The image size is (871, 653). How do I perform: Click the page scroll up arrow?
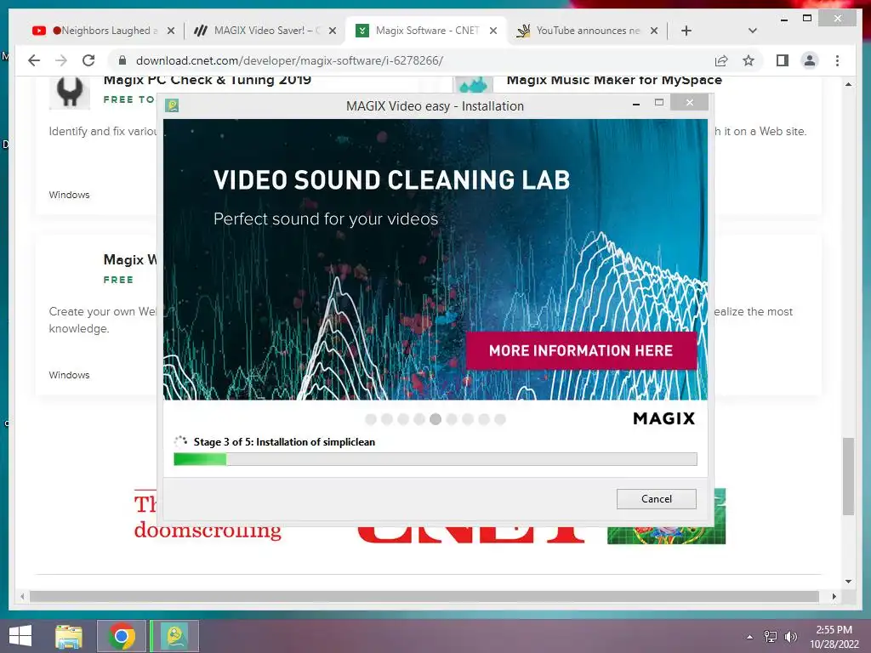pos(848,84)
